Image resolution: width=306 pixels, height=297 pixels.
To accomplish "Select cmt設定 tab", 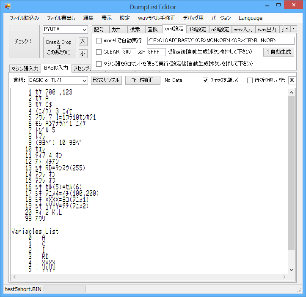I will pyautogui.click(x=174, y=29).
